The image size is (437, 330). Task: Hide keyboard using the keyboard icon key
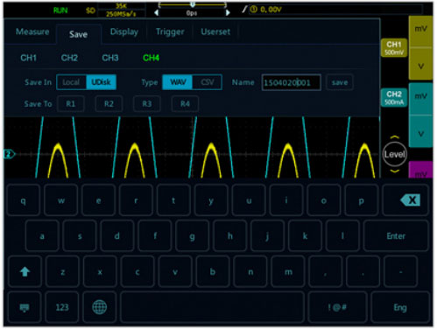[25, 307]
